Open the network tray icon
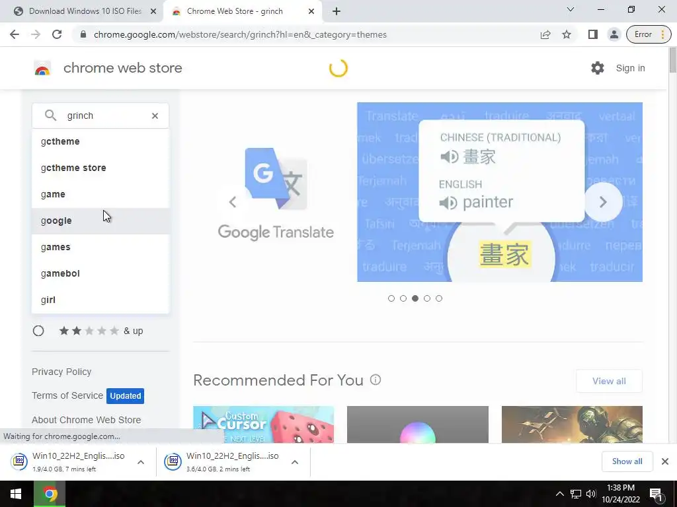 click(x=576, y=494)
